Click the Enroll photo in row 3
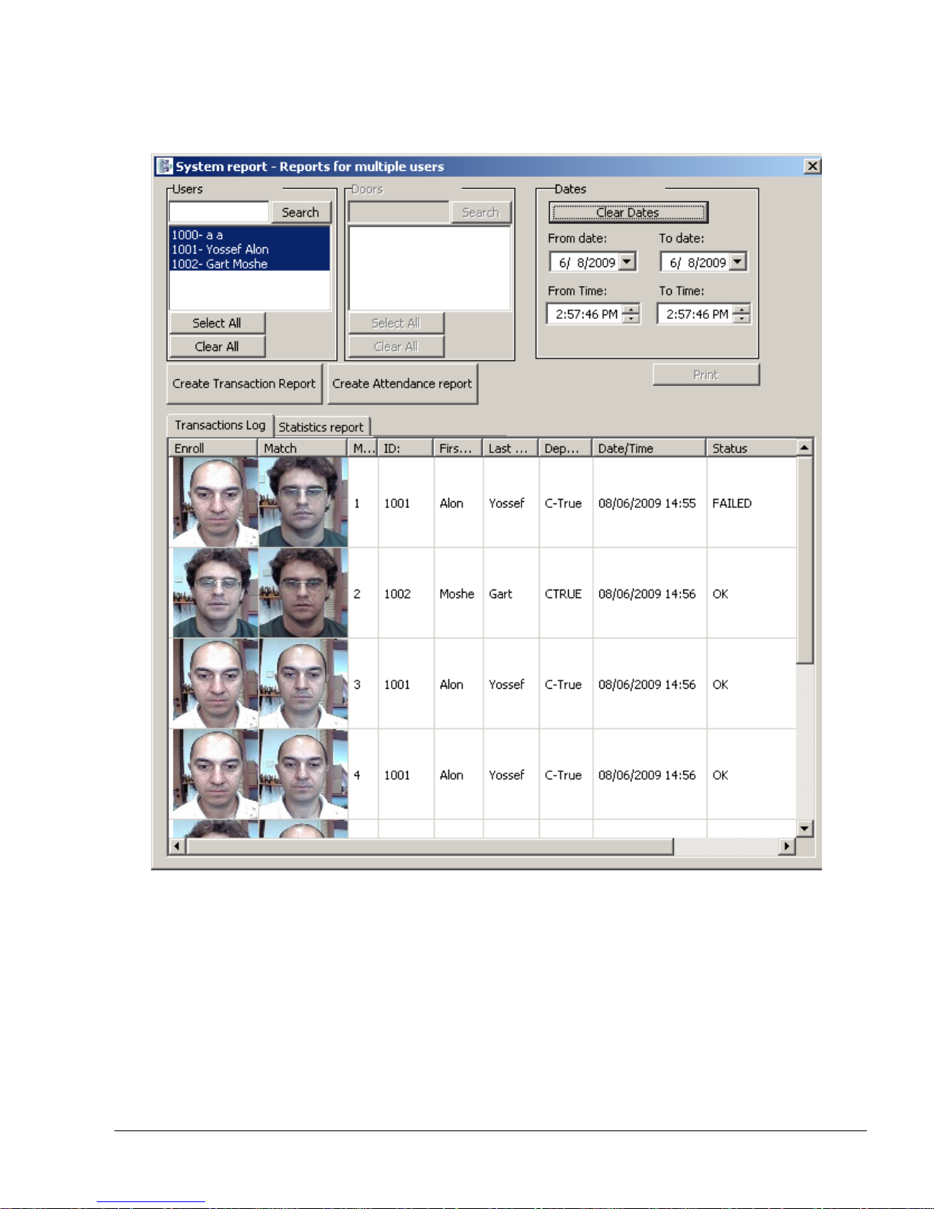Screen dimensions: 934x1209 tap(215, 683)
